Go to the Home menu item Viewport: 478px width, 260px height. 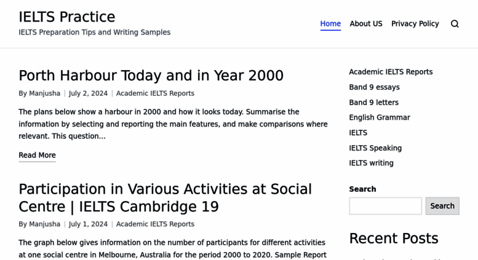[x=330, y=24]
